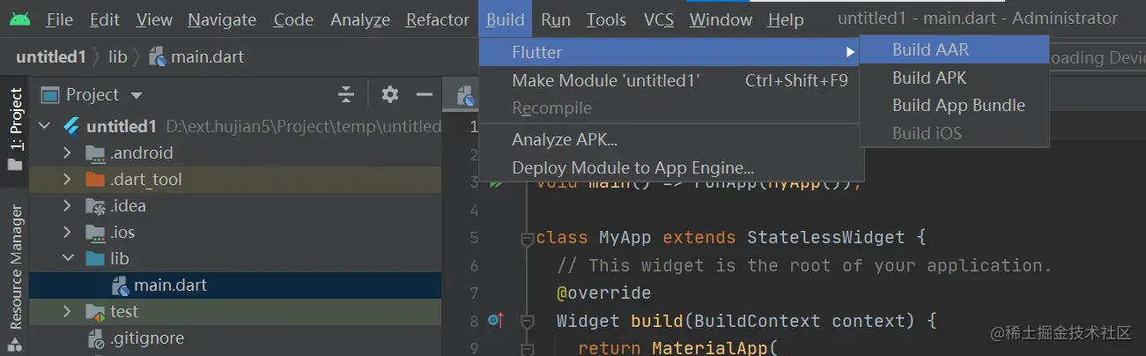Click the run arrow gutter icon on line 3
This screenshot has width=1146, height=356.
(496, 183)
